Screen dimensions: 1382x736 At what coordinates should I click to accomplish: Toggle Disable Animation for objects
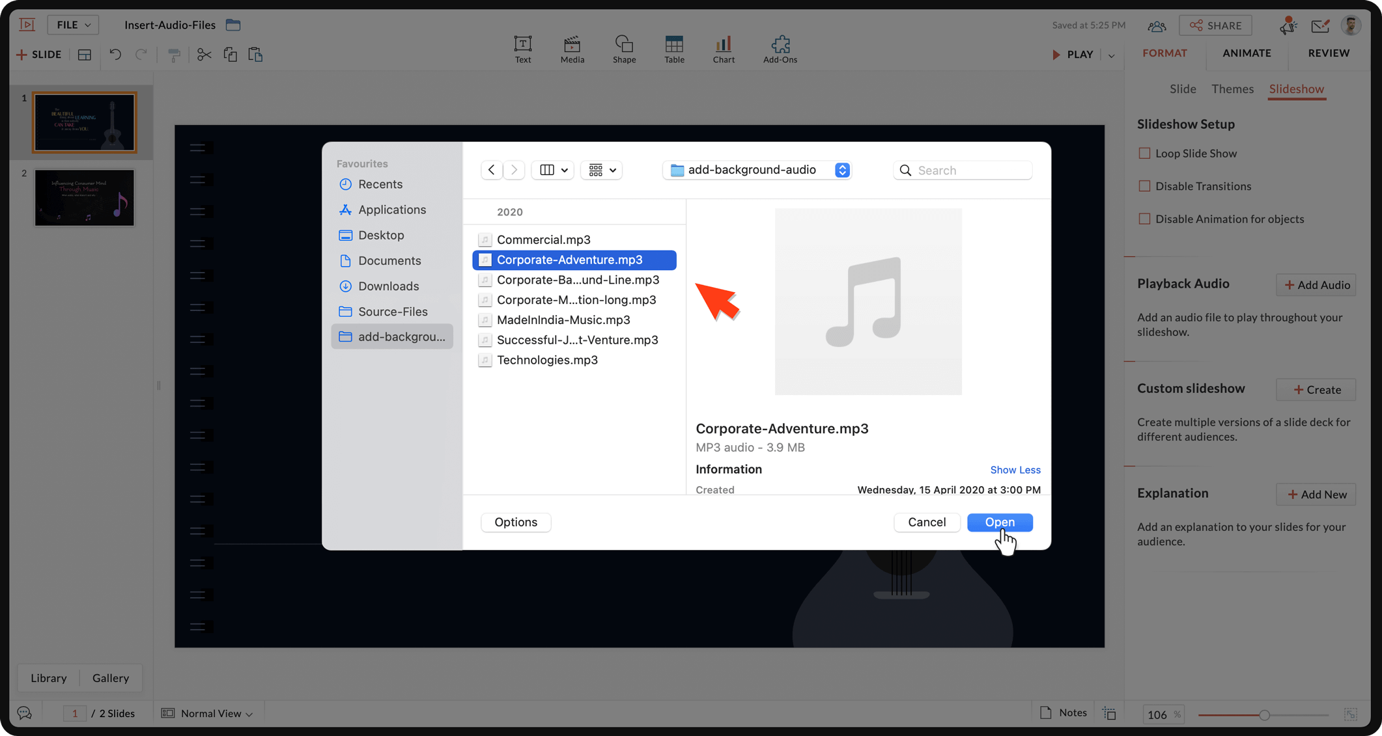1144,219
